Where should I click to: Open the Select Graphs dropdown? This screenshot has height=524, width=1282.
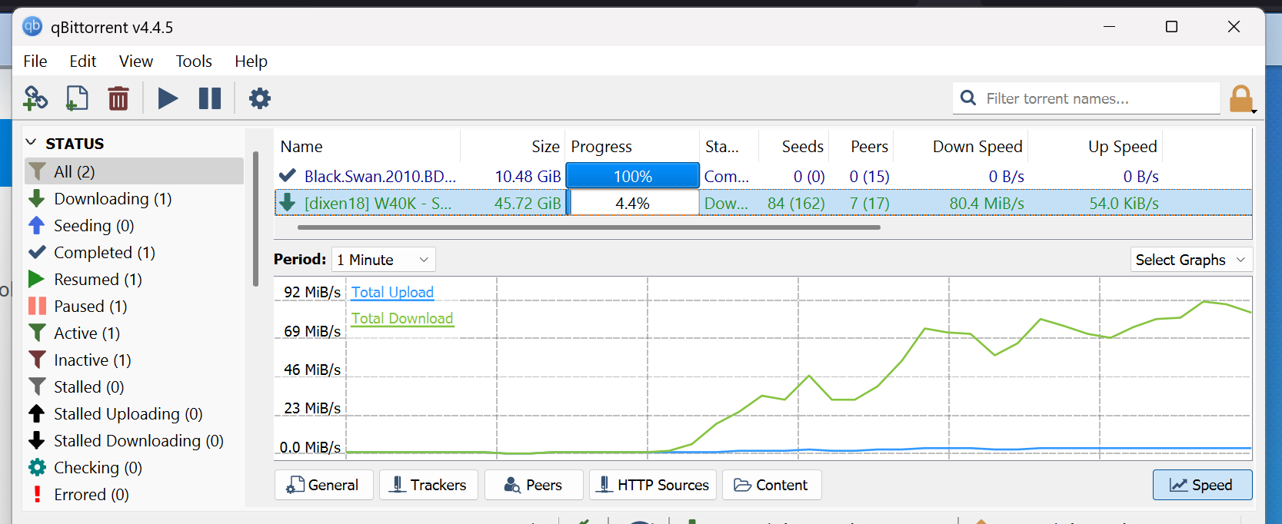(x=1191, y=260)
